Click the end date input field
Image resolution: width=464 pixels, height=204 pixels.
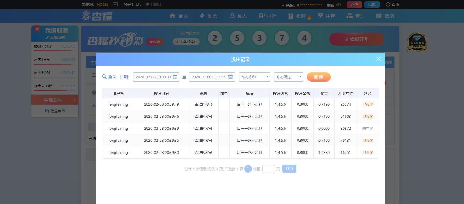pyautogui.click(x=212, y=77)
